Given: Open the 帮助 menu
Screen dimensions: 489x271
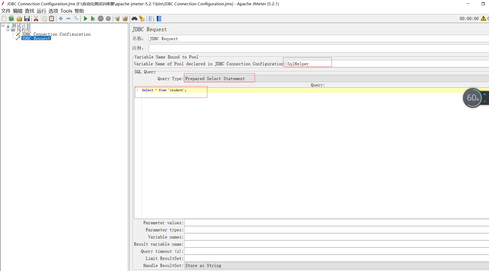Looking at the screenshot, I should point(79,11).
